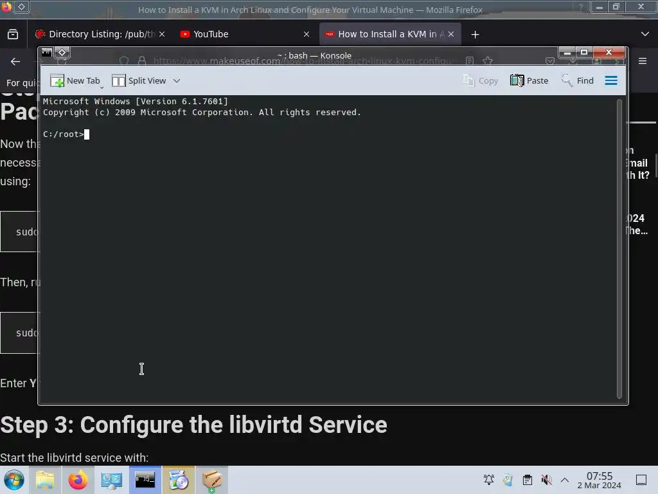
Task: Click the Split View button in Konsole
Action: click(139, 80)
